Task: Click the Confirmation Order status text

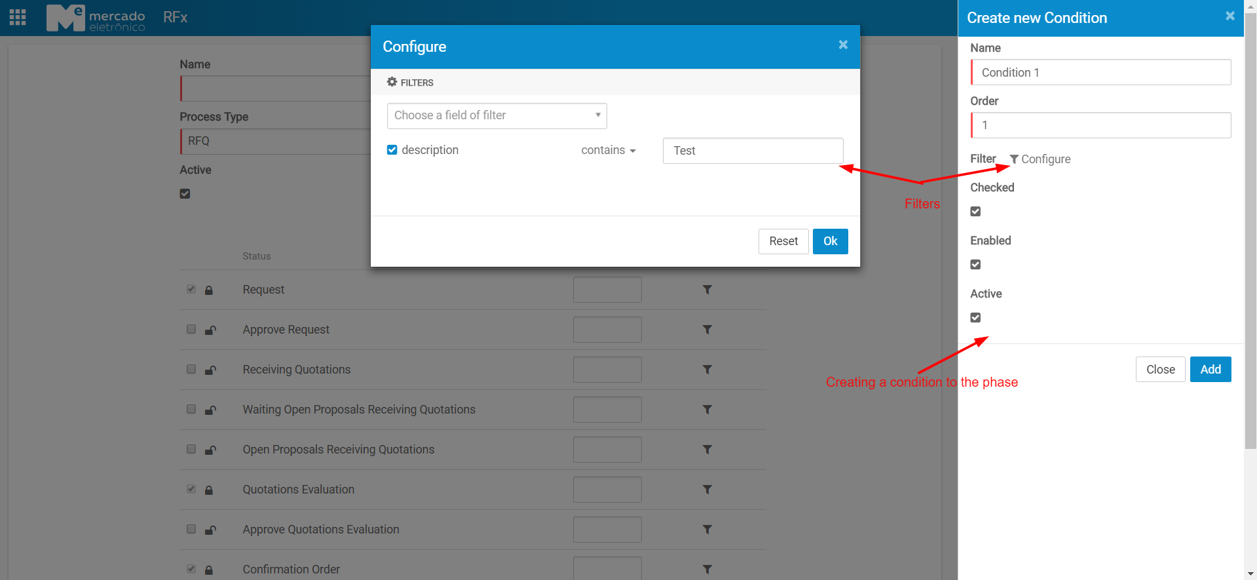Action: 291,570
